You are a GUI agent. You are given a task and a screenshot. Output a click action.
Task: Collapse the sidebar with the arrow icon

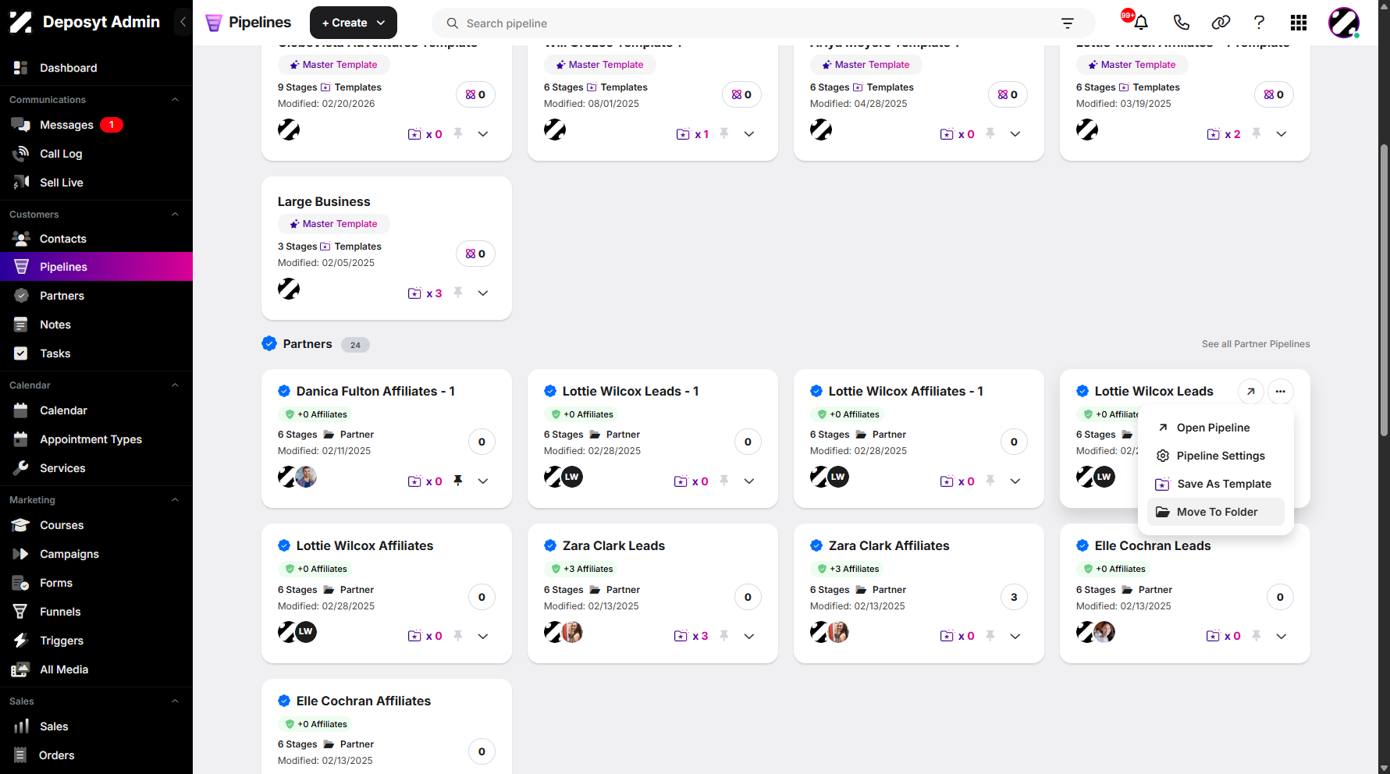pos(183,22)
